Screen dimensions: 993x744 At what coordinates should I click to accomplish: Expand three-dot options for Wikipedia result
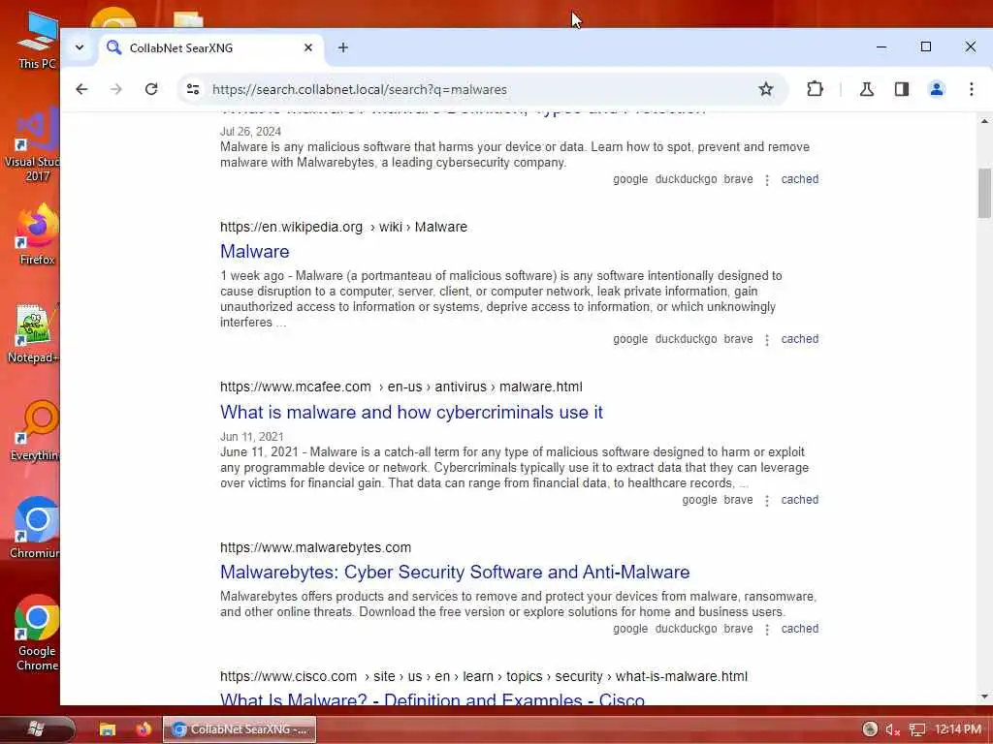point(767,340)
